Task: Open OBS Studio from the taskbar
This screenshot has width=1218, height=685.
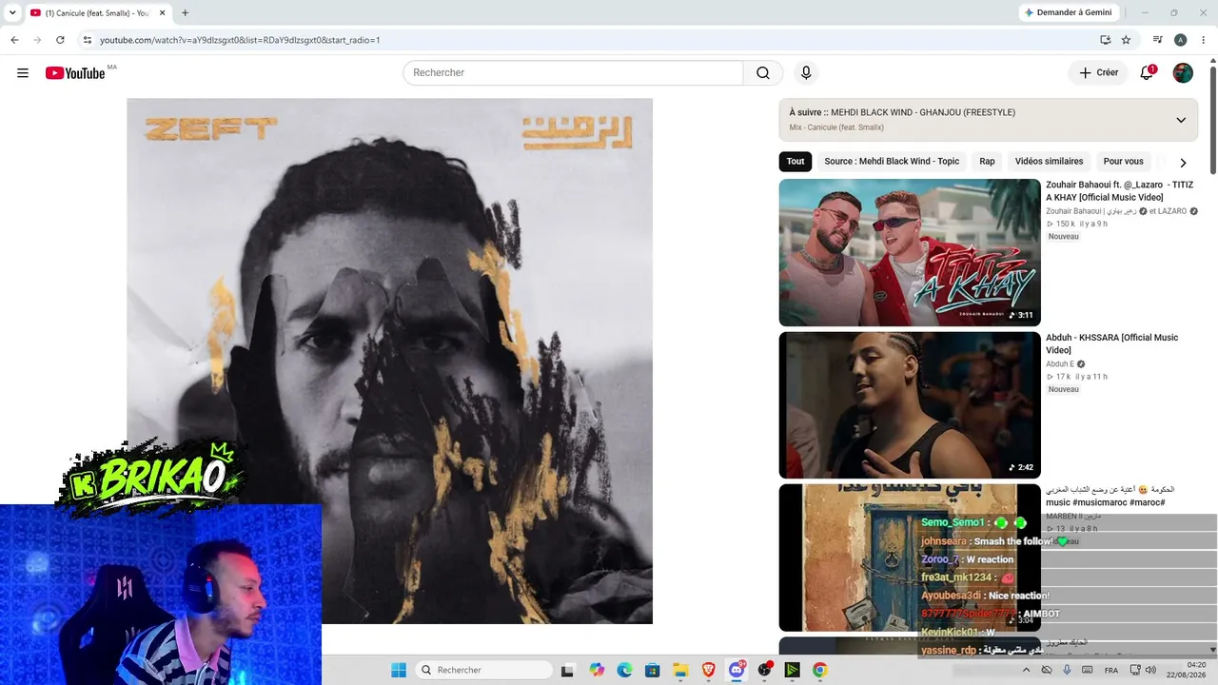Action: [x=764, y=670]
